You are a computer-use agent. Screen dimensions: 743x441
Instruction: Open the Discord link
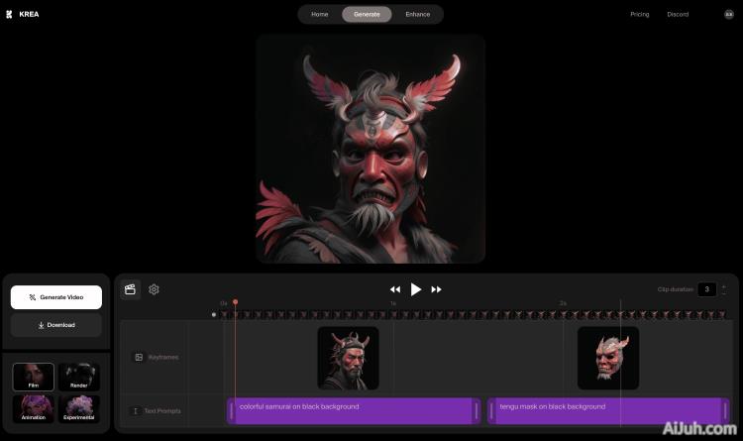point(678,14)
